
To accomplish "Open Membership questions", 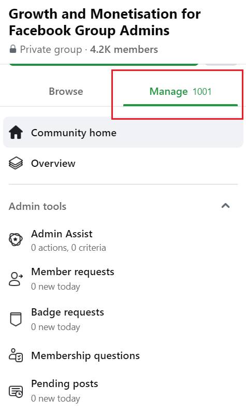I will click(123, 355).
